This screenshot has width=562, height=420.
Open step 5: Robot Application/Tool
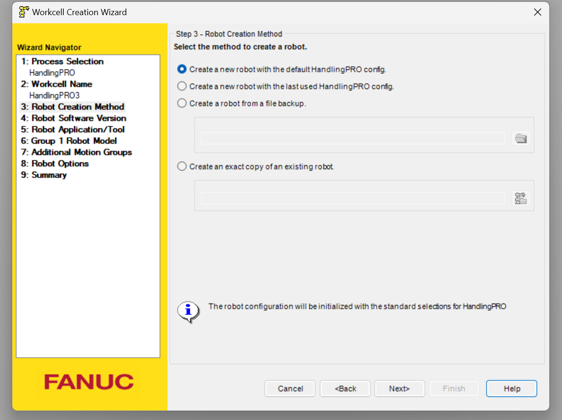73,129
